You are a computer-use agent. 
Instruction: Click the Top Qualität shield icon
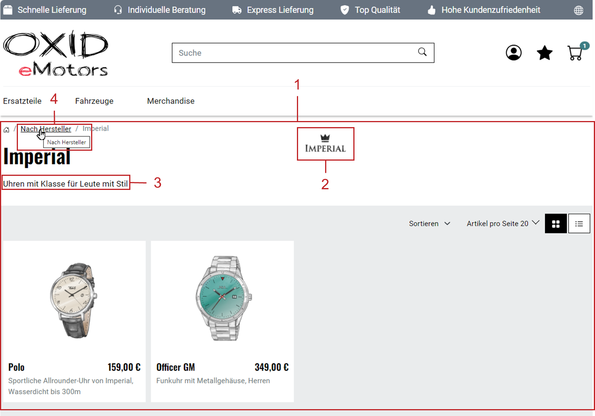(x=345, y=10)
